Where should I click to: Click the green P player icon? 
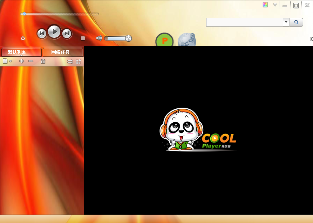click(x=164, y=41)
